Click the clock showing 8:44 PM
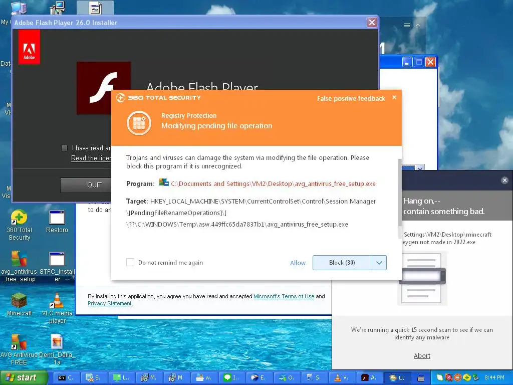 tap(494, 377)
